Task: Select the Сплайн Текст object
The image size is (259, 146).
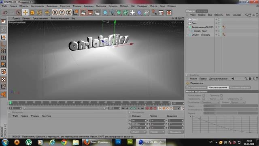Action: click(x=201, y=31)
